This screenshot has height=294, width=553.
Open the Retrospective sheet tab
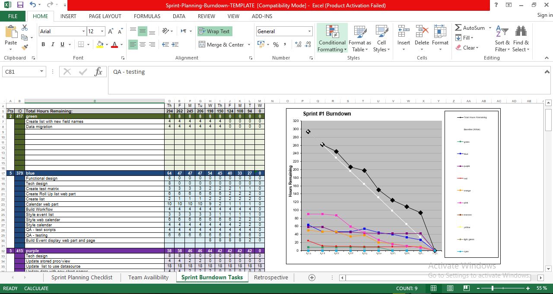click(271, 278)
